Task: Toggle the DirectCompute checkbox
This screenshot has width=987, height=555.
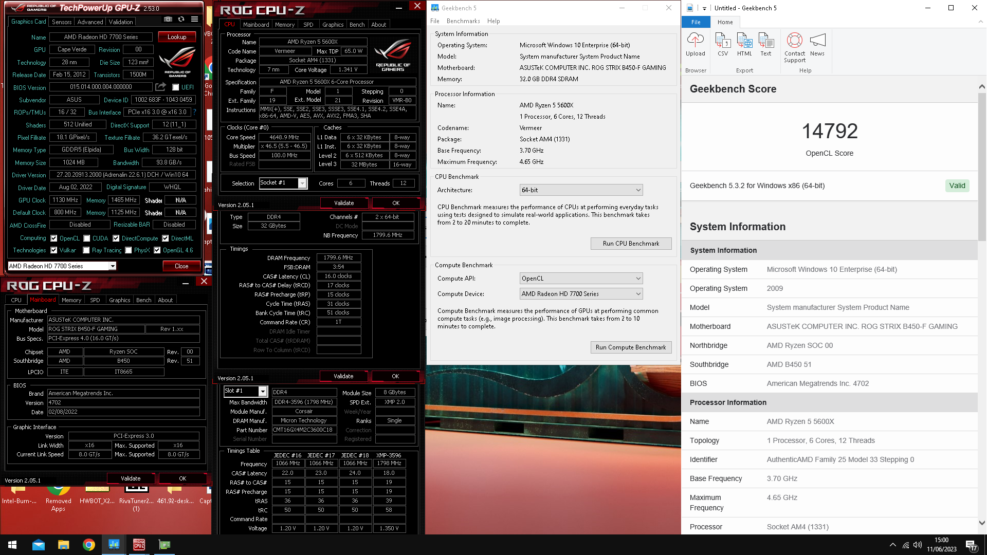Action: point(116,238)
